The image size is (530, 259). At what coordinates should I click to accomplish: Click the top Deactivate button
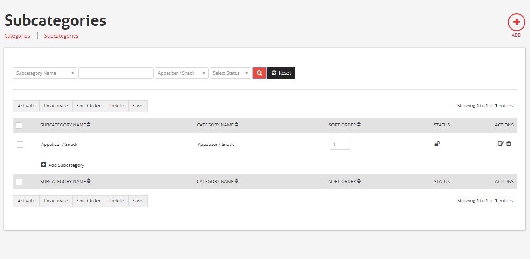(x=56, y=106)
